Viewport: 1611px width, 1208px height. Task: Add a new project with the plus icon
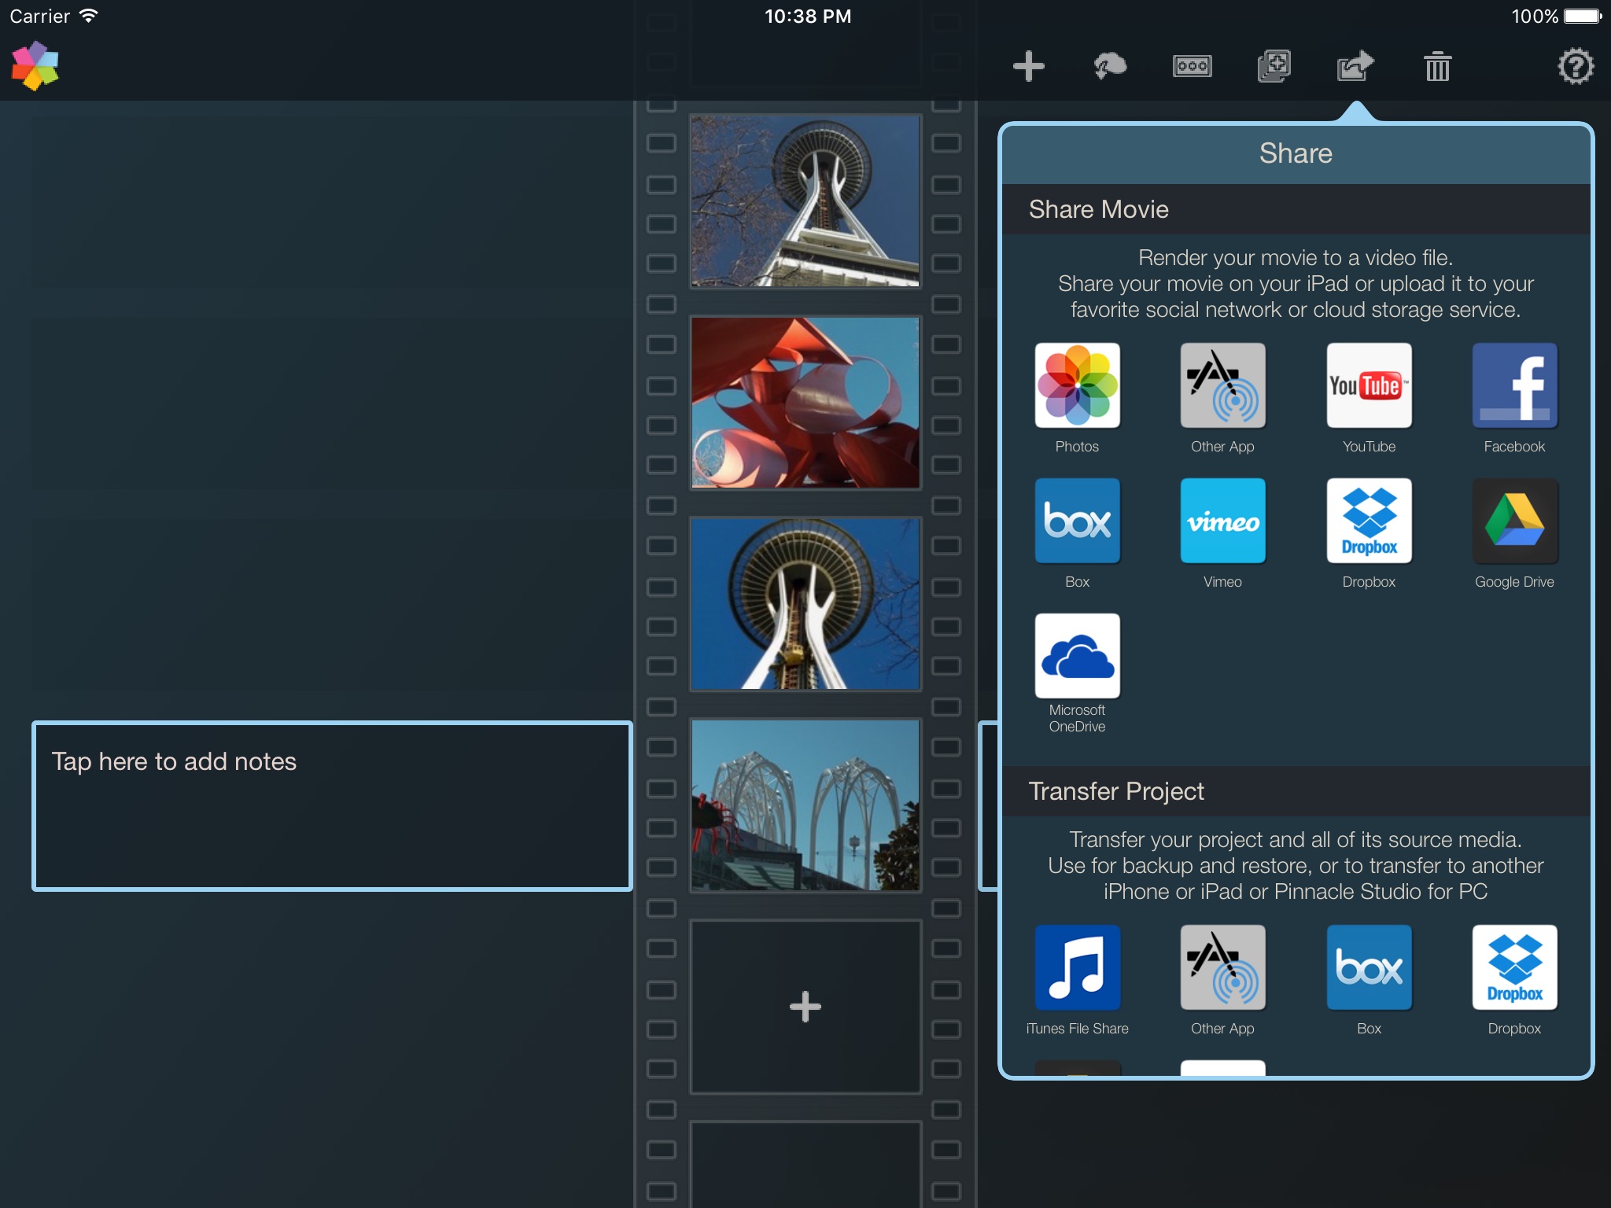point(1028,66)
